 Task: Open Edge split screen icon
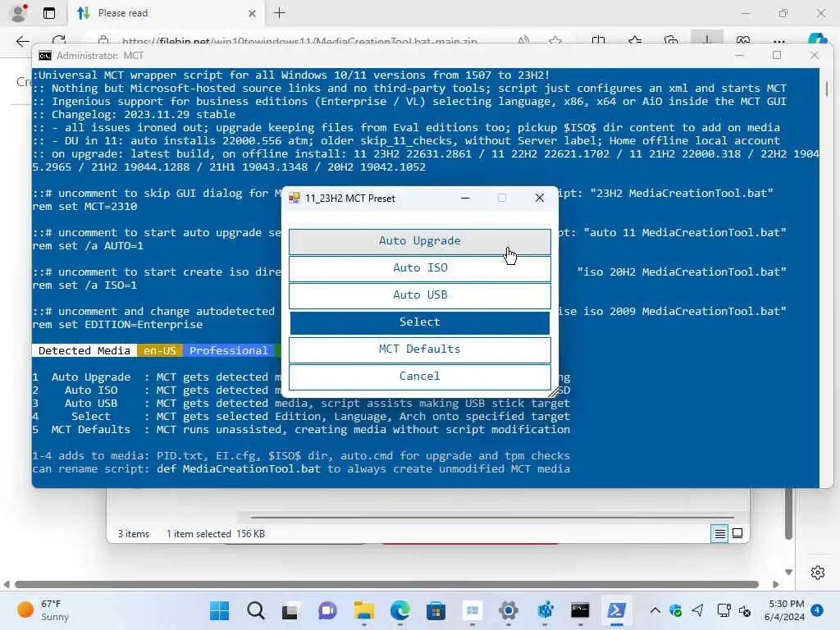tap(598, 41)
